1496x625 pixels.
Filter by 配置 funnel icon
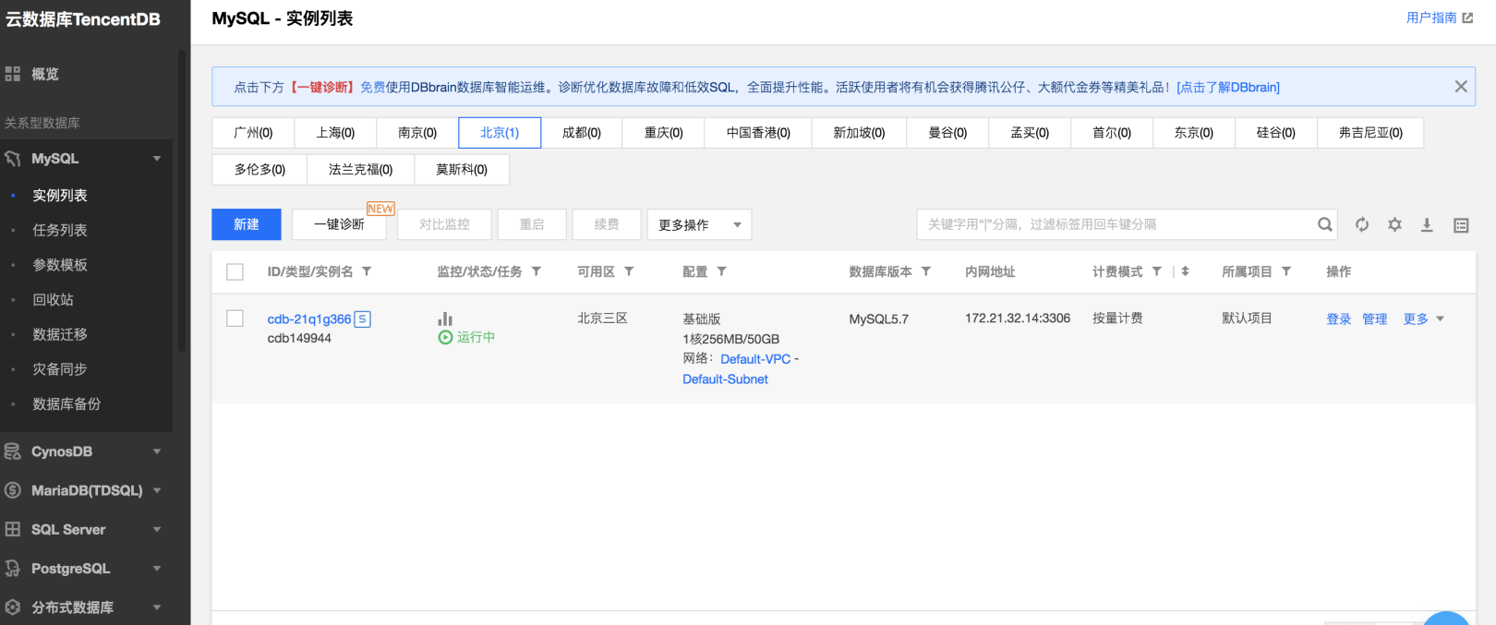point(722,271)
